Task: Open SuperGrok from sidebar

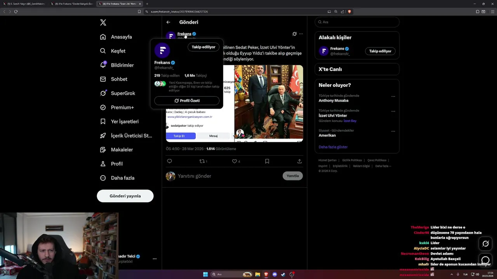Action: pos(117,93)
